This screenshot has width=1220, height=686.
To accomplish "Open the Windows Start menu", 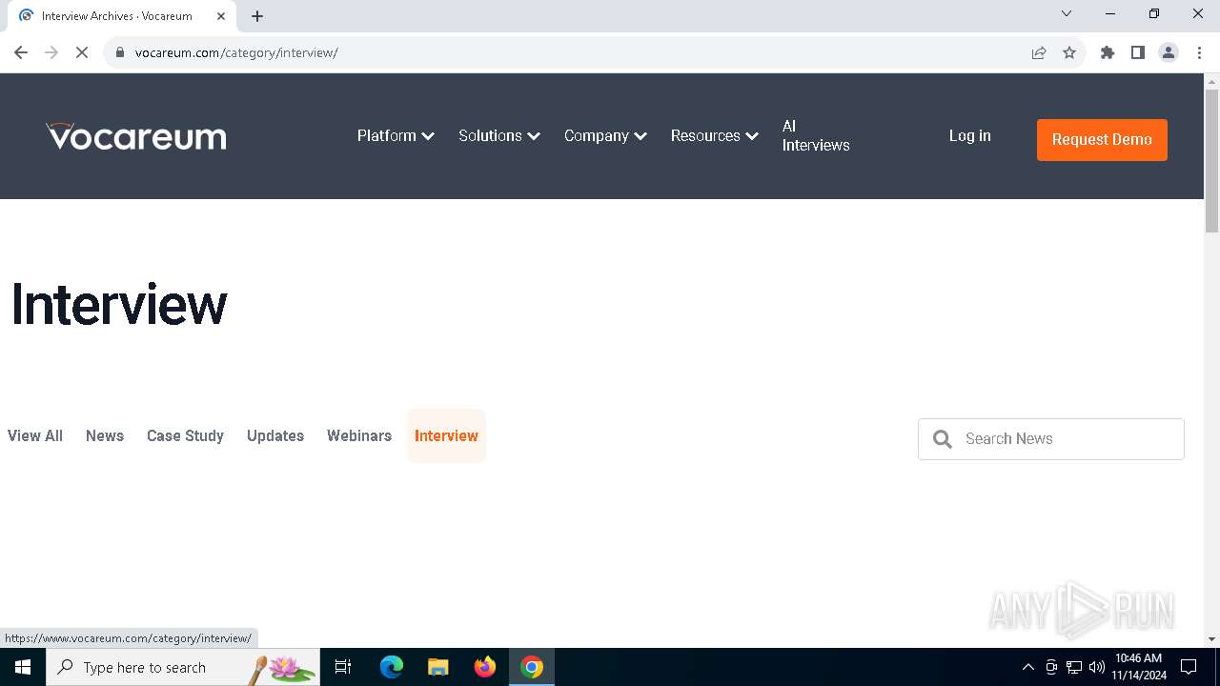I will [x=23, y=667].
